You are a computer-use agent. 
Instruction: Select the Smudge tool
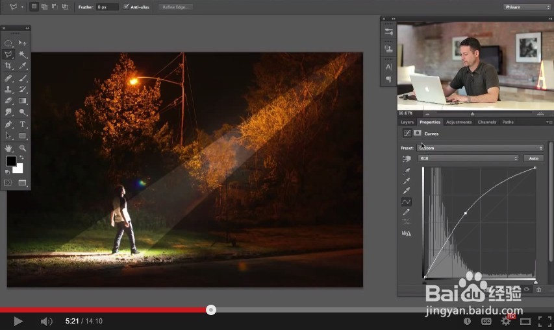coord(8,112)
